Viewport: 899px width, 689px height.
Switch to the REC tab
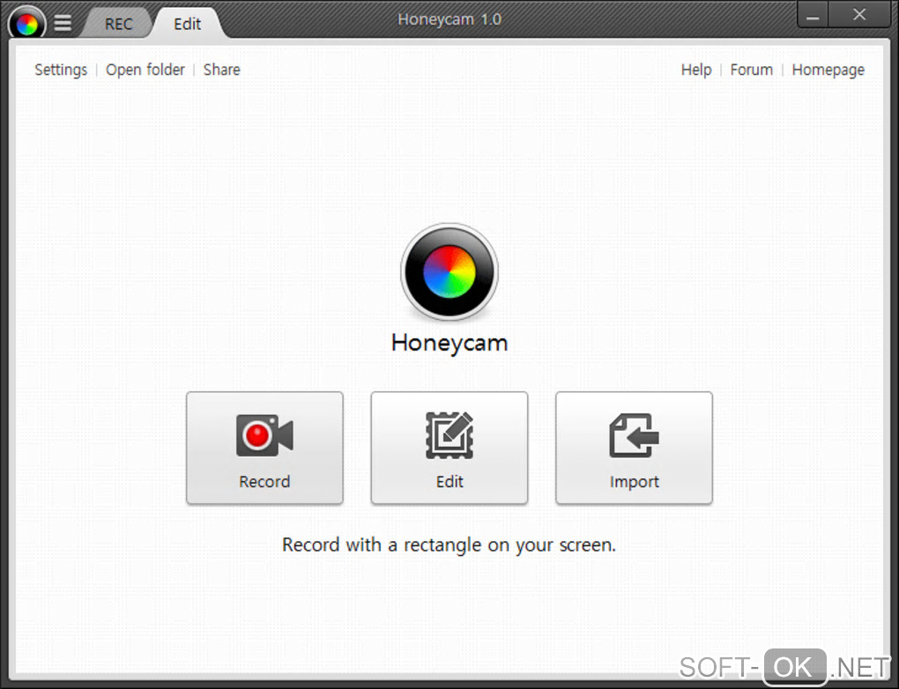point(118,24)
